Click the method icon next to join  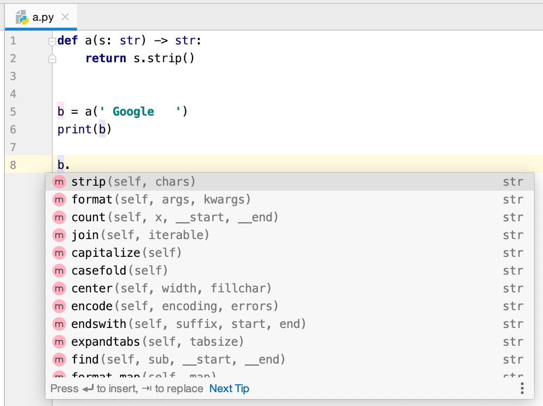[x=59, y=235]
